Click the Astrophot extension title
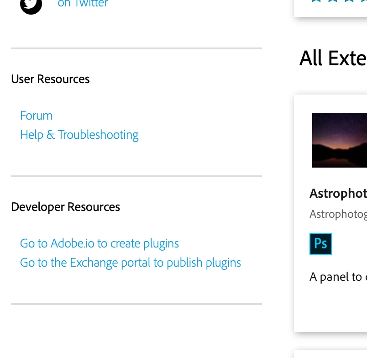Image resolution: width=367 pixels, height=358 pixels. [x=338, y=194]
